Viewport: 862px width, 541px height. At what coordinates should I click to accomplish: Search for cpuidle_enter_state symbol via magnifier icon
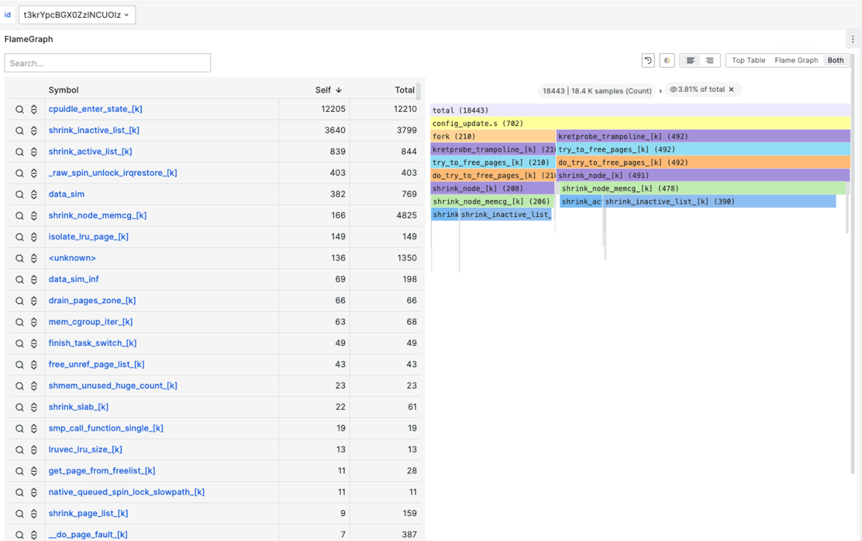[x=19, y=110]
